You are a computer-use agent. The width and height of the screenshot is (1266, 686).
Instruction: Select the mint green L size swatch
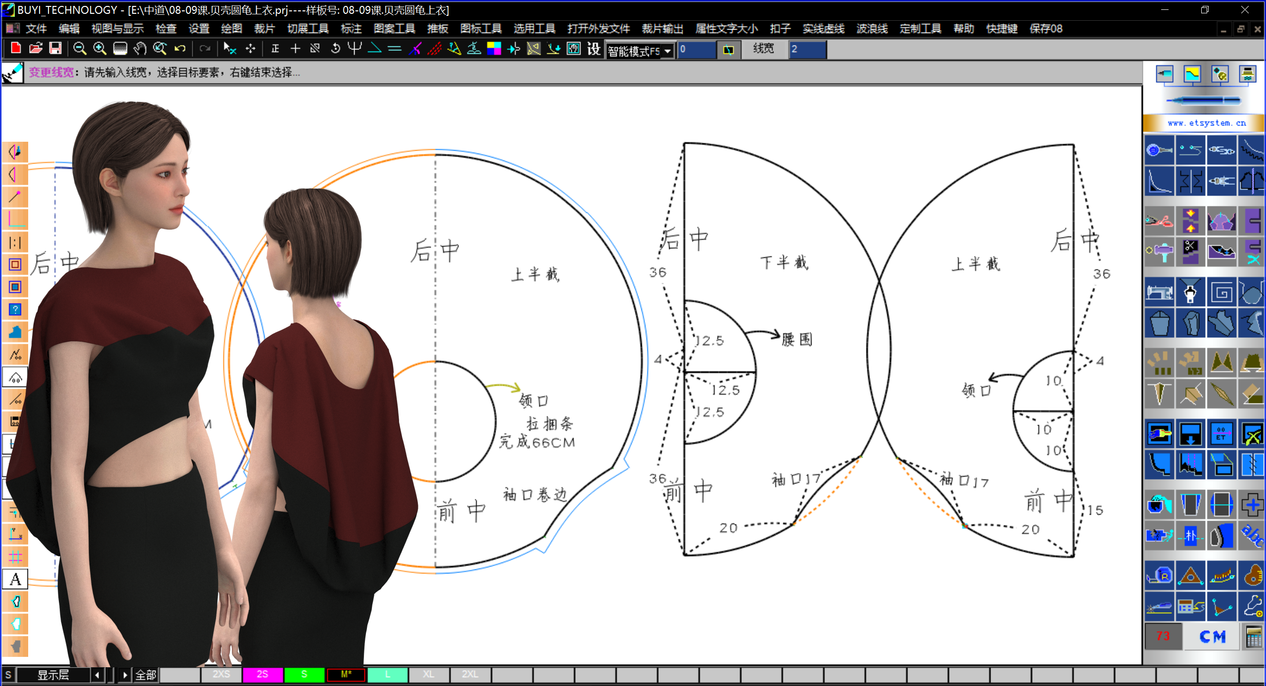click(388, 674)
